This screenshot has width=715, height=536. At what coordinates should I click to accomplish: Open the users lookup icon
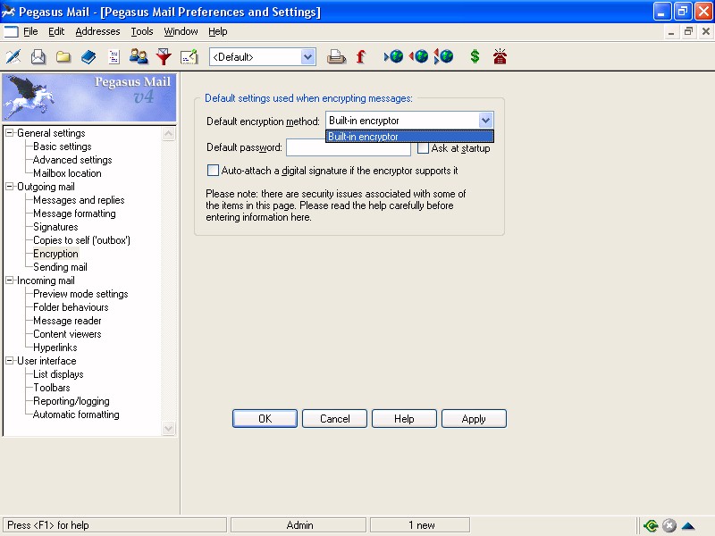coord(139,57)
